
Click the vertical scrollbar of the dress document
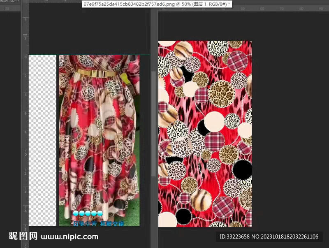[154, 123]
